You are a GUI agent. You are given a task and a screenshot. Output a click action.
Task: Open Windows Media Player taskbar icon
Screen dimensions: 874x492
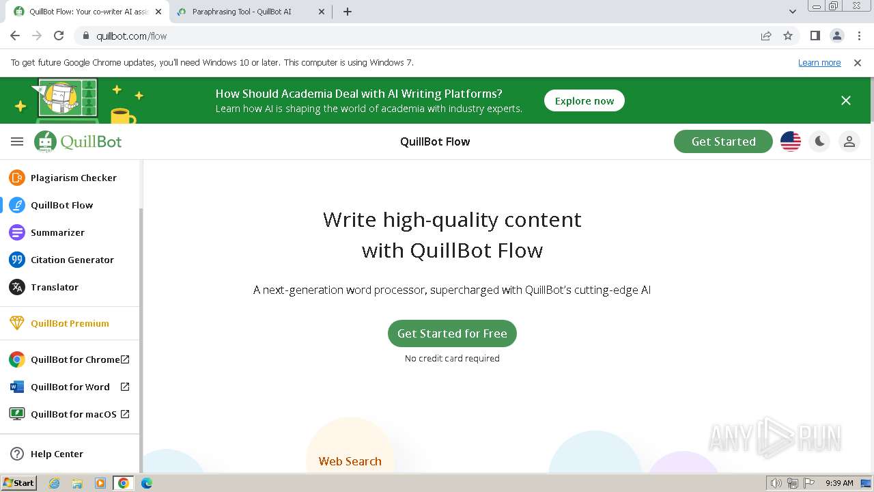click(x=100, y=483)
